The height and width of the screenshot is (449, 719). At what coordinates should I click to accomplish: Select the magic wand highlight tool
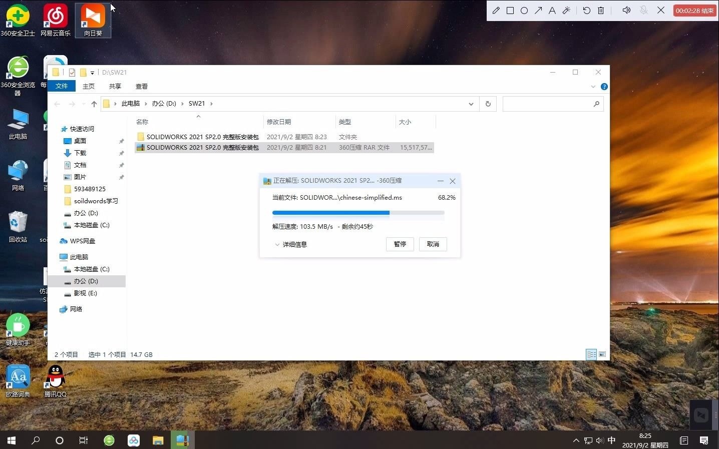[x=566, y=11]
